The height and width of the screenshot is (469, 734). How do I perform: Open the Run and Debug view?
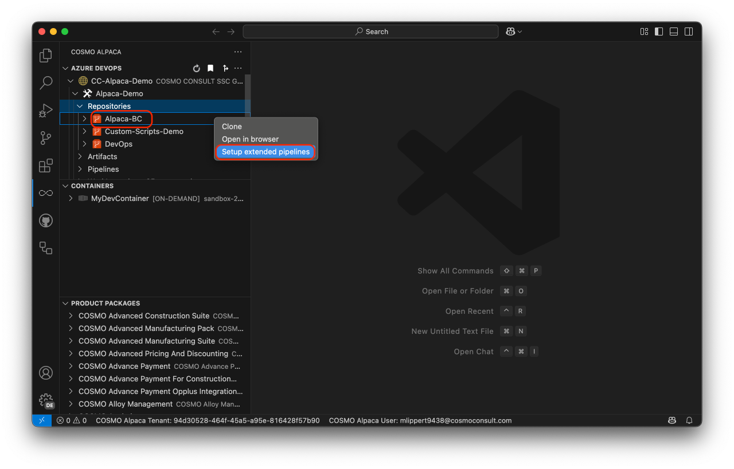pyautogui.click(x=46, y=111)
